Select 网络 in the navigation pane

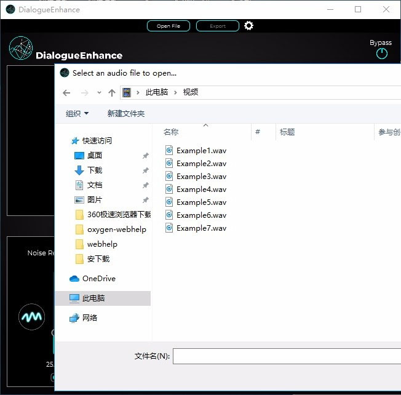click(90, 317)
